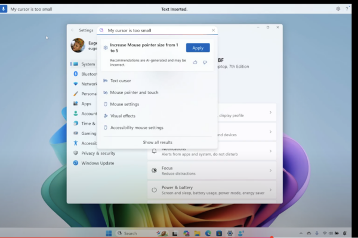This screenshot has width=358, height=238.
Task: Select Accessibility mouse settings result
Action: tap(137, 127)
